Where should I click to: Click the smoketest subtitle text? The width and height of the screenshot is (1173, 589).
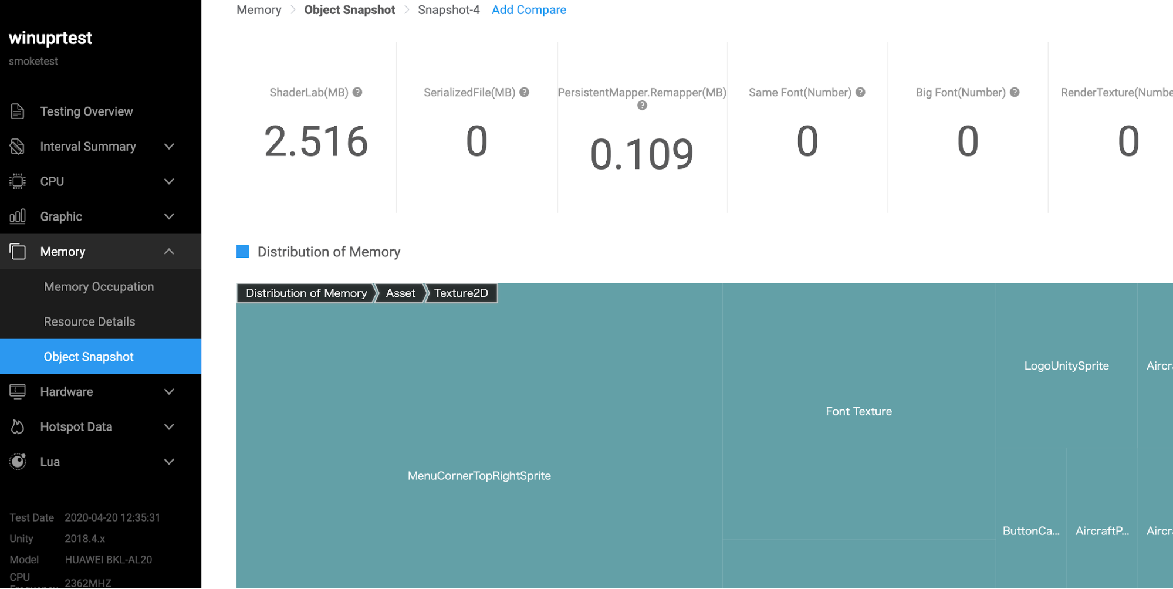tap(33, 61)
